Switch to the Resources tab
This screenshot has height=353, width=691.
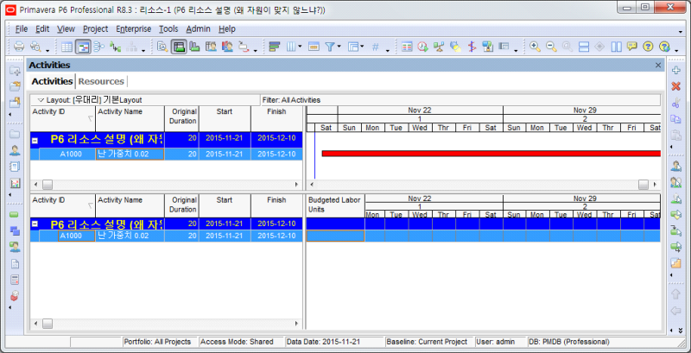click(x=101, y=81)
